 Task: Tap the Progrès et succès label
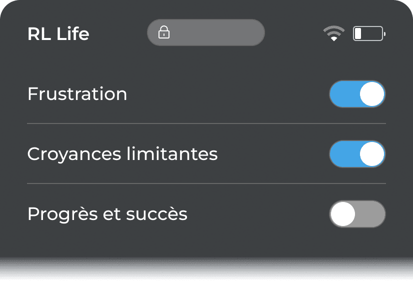(x=107, y=214)
